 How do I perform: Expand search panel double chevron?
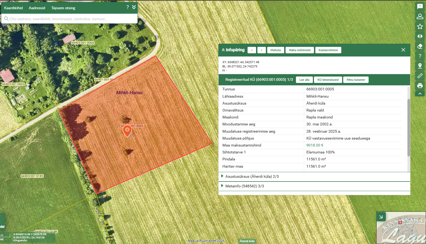pos(134,7)
